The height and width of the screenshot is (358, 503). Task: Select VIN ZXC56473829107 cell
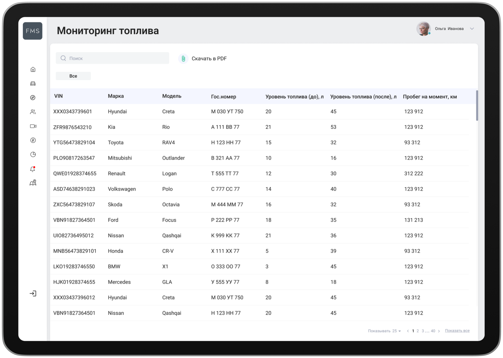click(x=74, y=205)
